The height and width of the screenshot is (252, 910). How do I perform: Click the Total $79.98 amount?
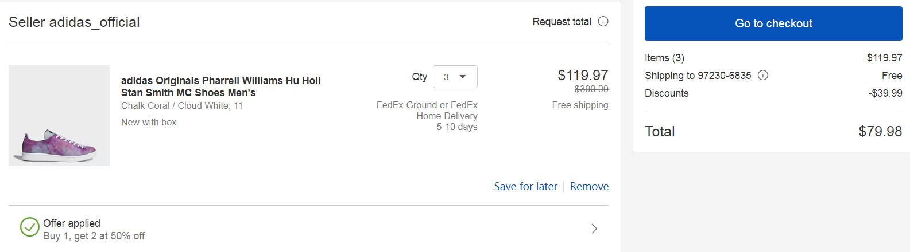click(x=880, y=132)
